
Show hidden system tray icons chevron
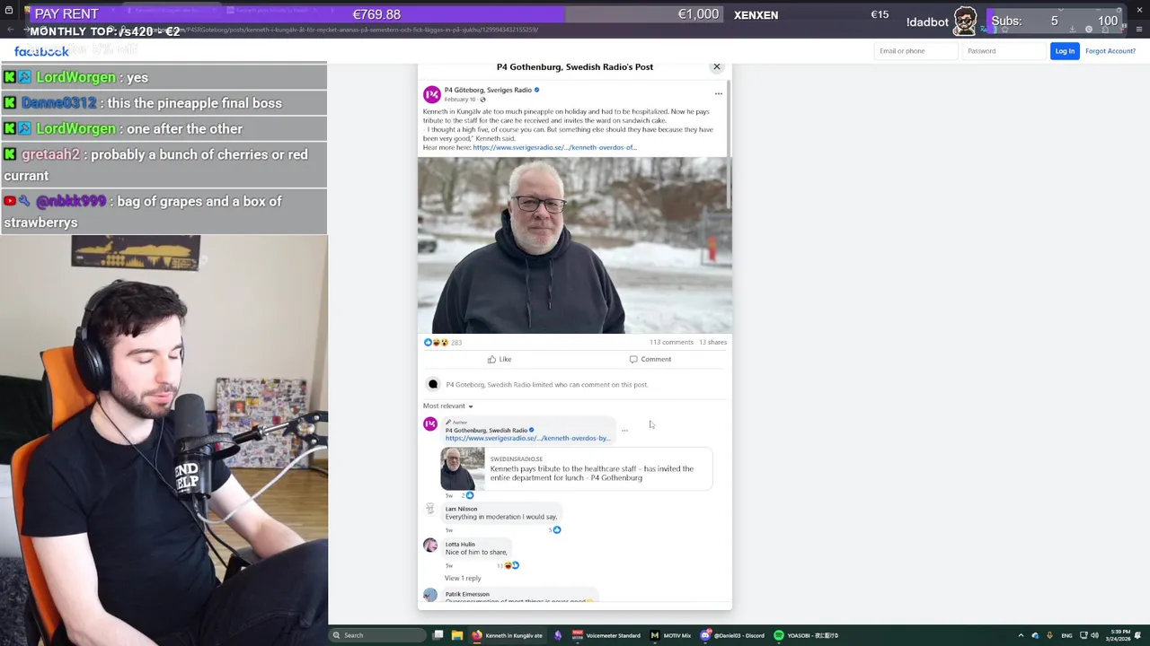[1021, 635]
